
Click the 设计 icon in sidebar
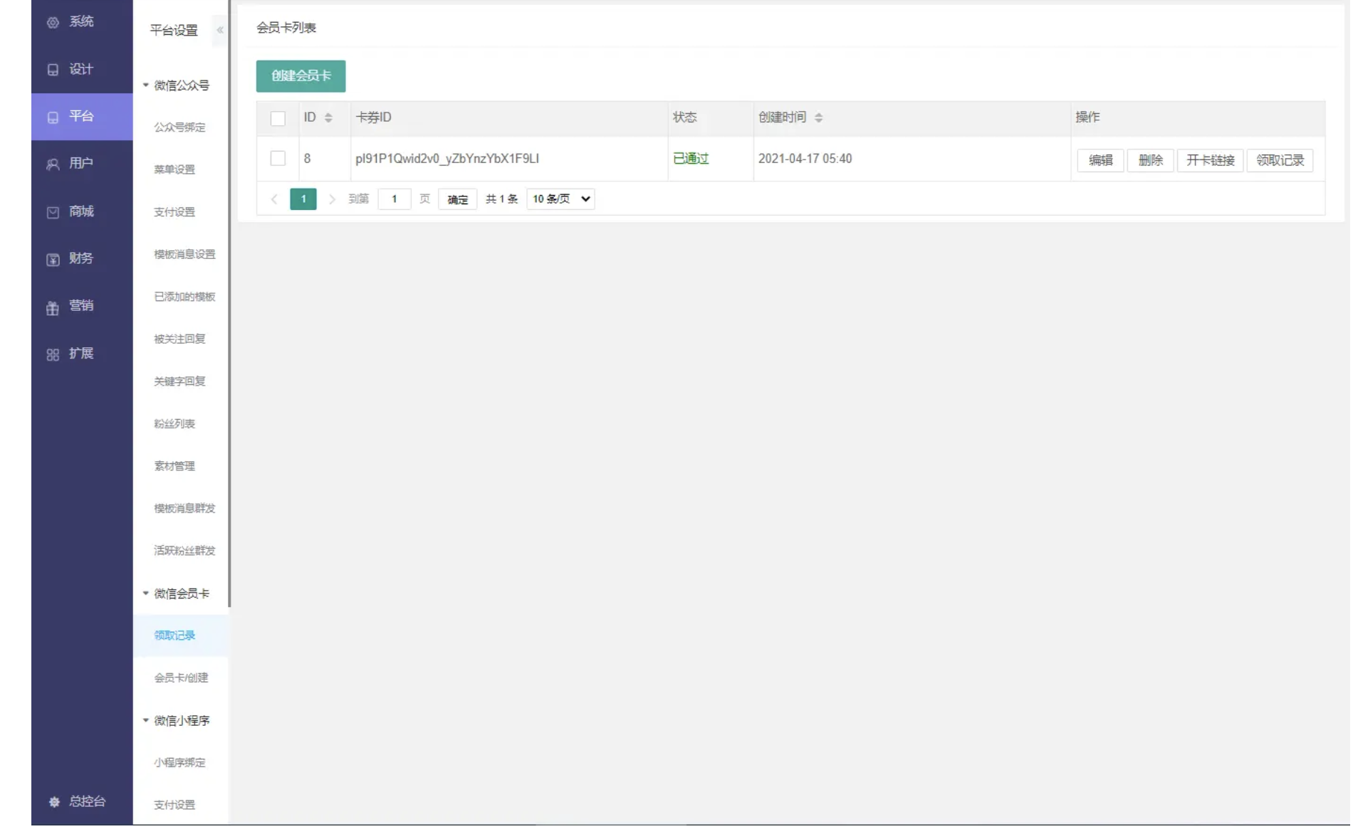pyautogui.click(x=53, y=70)
